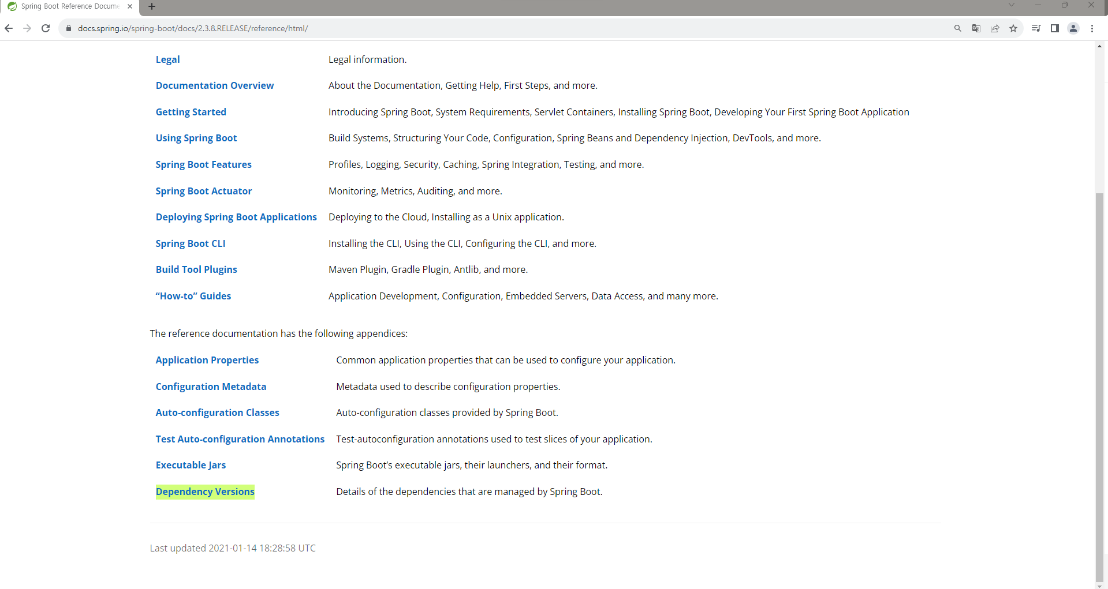Click "Monitoring, Metrics, Auditing, and more." text

tap(415, 191)
